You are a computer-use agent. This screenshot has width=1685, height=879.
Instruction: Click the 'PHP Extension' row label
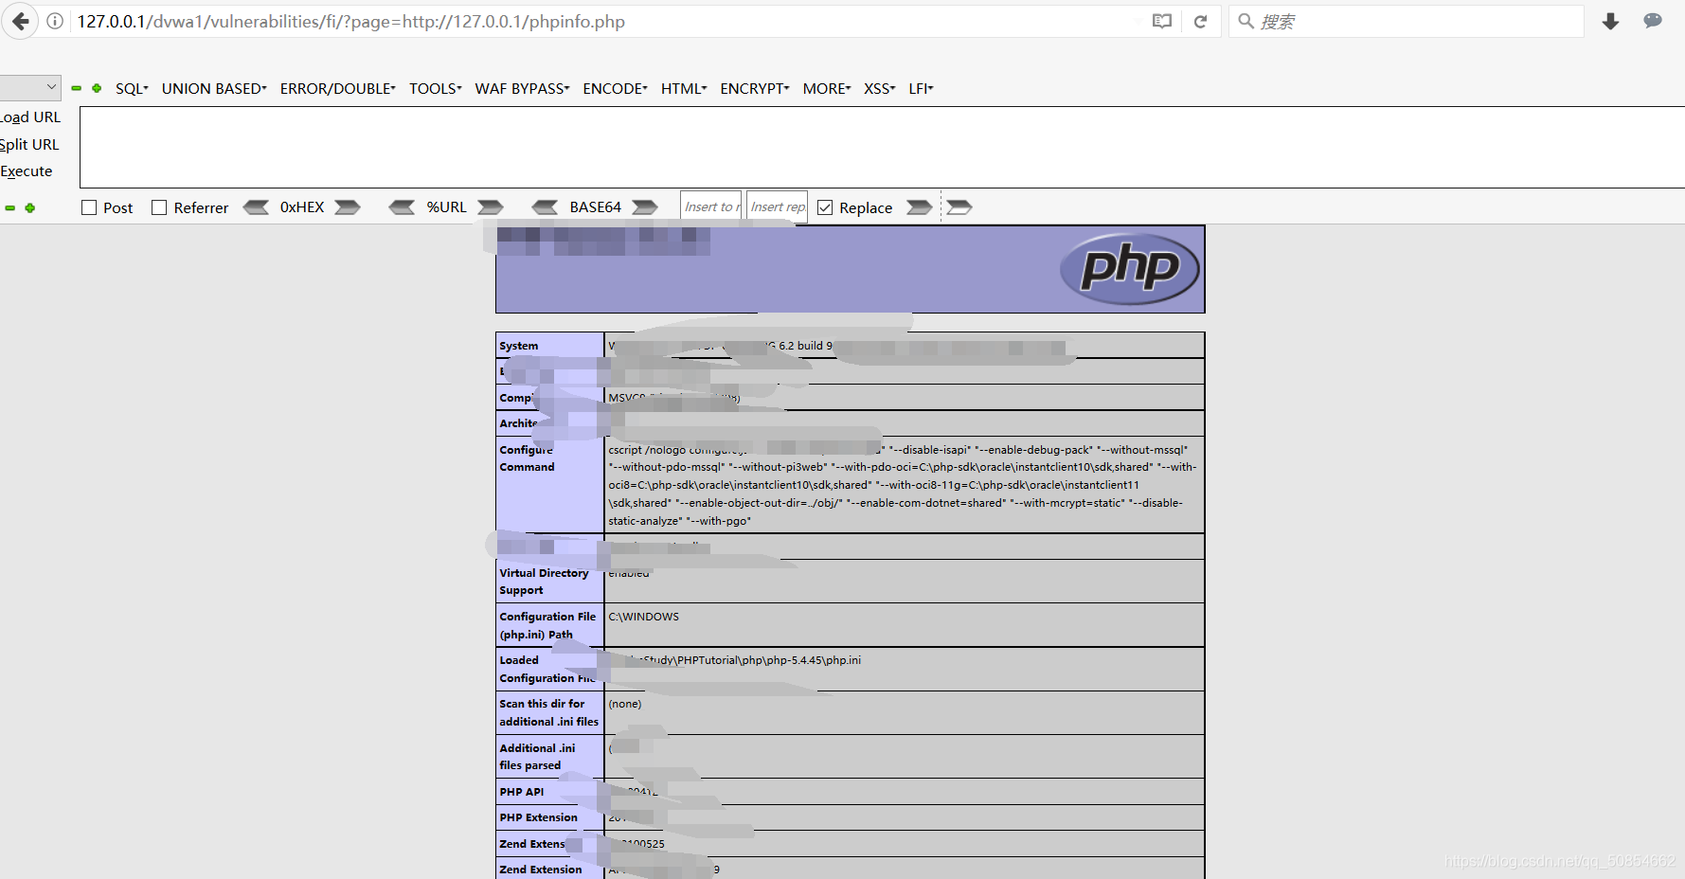pyautogui.click(x=538, y=817)
